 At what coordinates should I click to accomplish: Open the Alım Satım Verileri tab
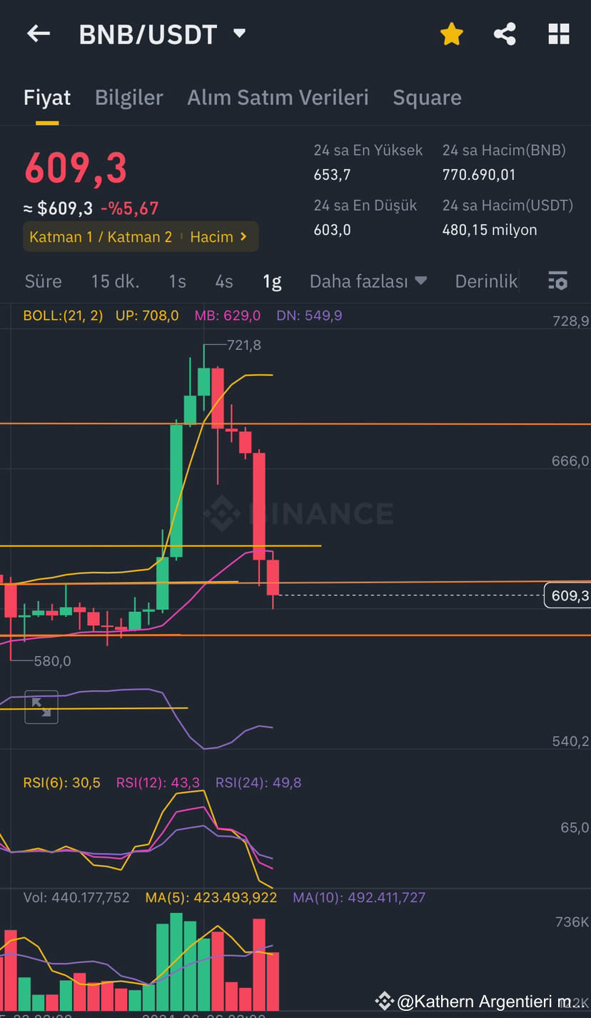click(278, 98)
